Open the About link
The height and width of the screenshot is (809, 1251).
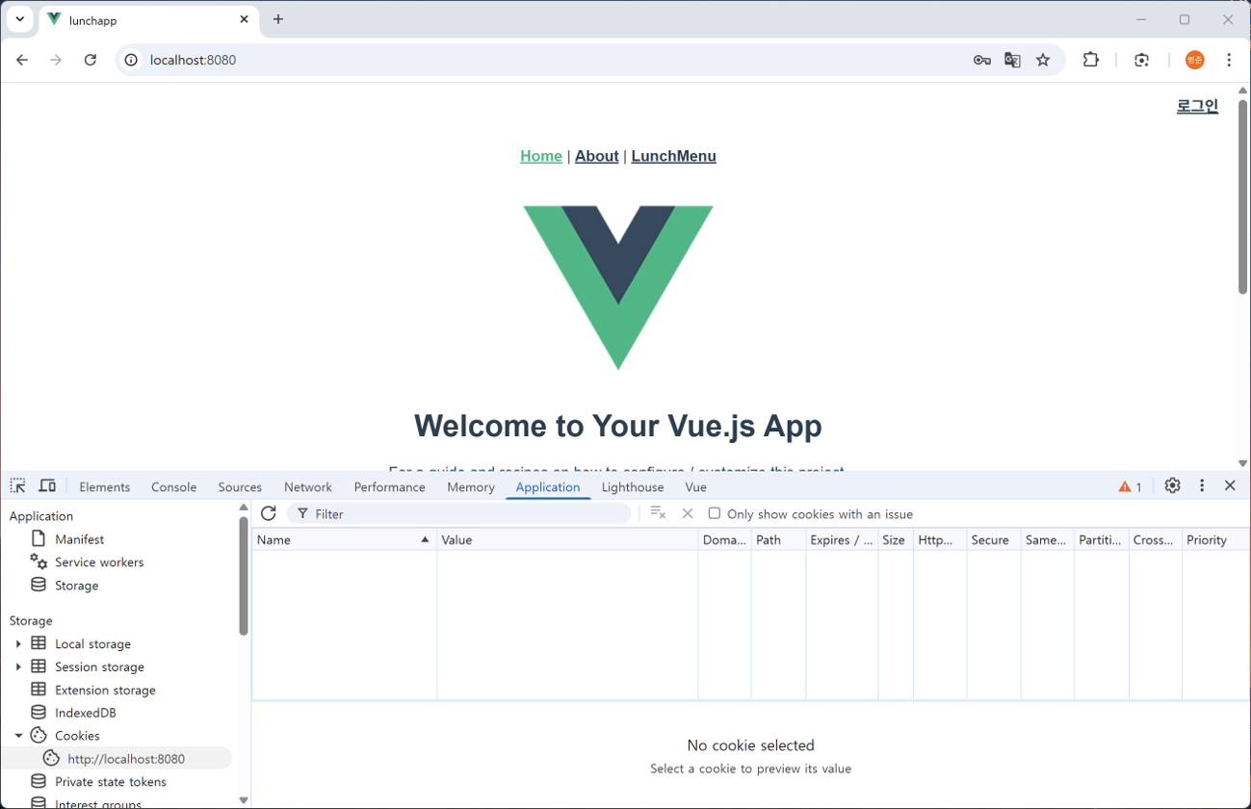pyautogui.click(x=597, y=156)
